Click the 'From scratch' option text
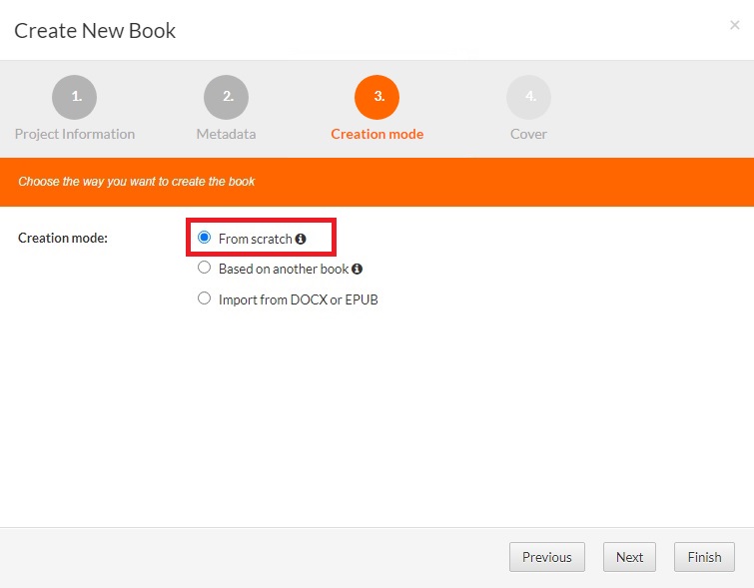 click(x=255, y=240)
